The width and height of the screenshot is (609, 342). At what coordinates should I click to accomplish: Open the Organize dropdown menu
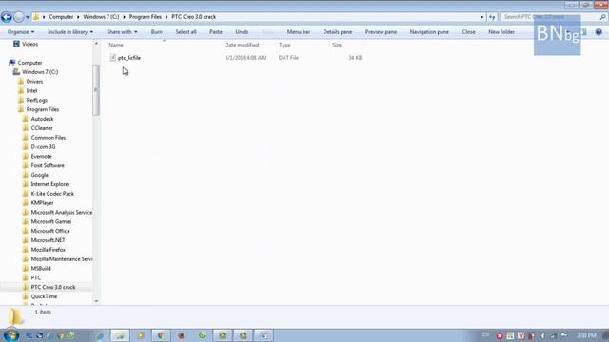click(21, 32)
